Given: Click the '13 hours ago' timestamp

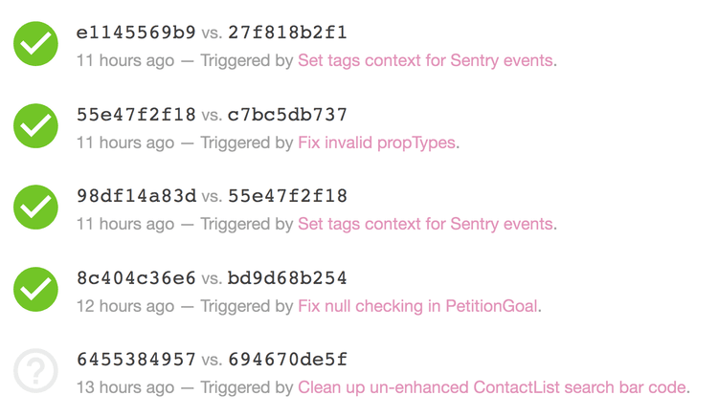Looking at the screenshot, I should pyautogui.click(x=125, y=387).
